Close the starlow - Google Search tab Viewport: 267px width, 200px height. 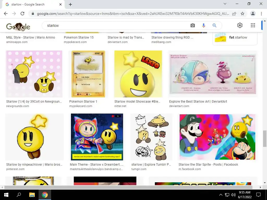tap(60, 4)
